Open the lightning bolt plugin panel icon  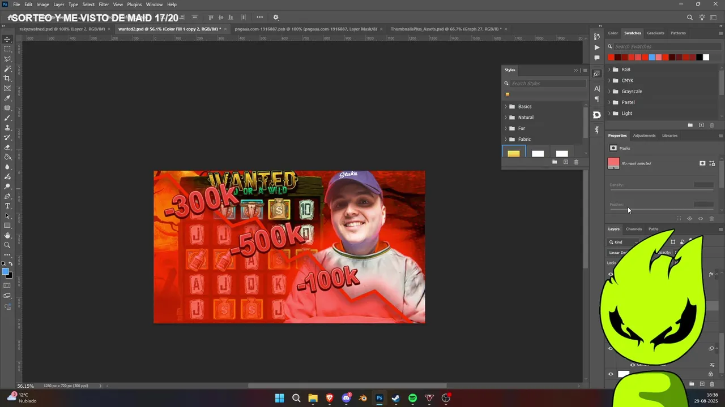pos(596,130)
